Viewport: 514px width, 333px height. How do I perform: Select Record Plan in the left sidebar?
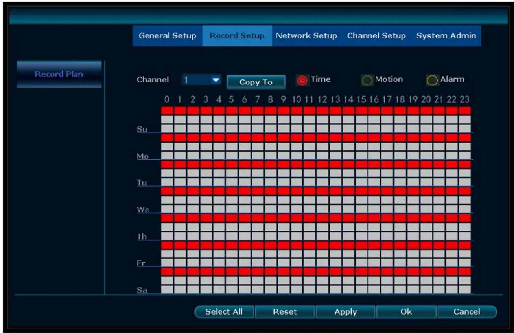[x=59, y=74]
